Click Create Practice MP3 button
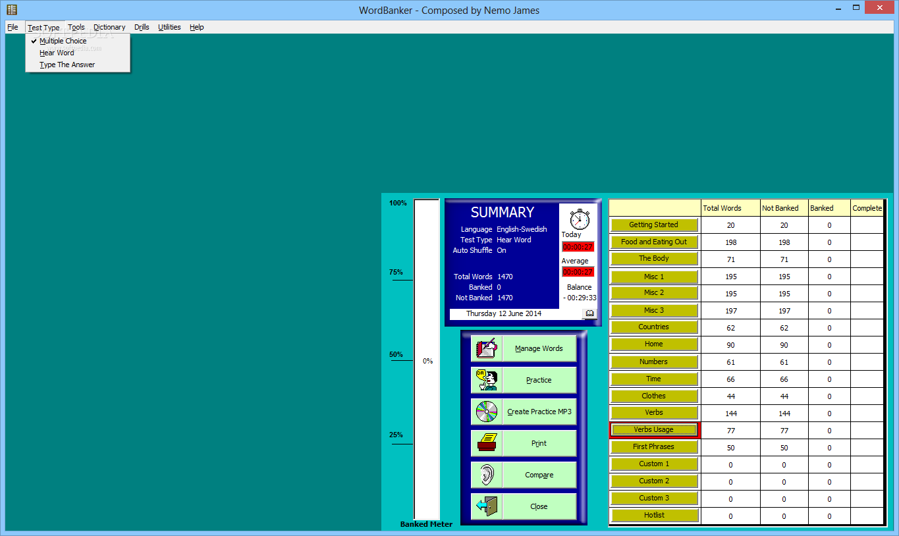The height and width of the screenshot is (536, 899). tap(539, 412)
